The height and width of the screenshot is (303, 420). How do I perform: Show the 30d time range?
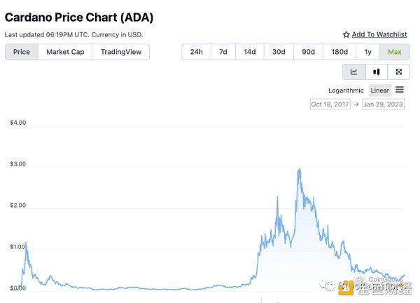coord(279,52)
